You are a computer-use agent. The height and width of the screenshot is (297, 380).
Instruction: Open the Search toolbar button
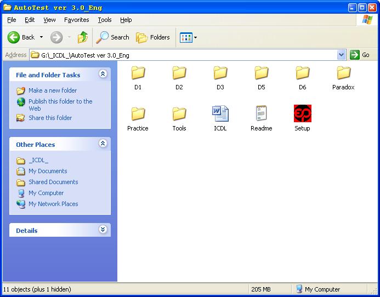[x=113, y=37]
